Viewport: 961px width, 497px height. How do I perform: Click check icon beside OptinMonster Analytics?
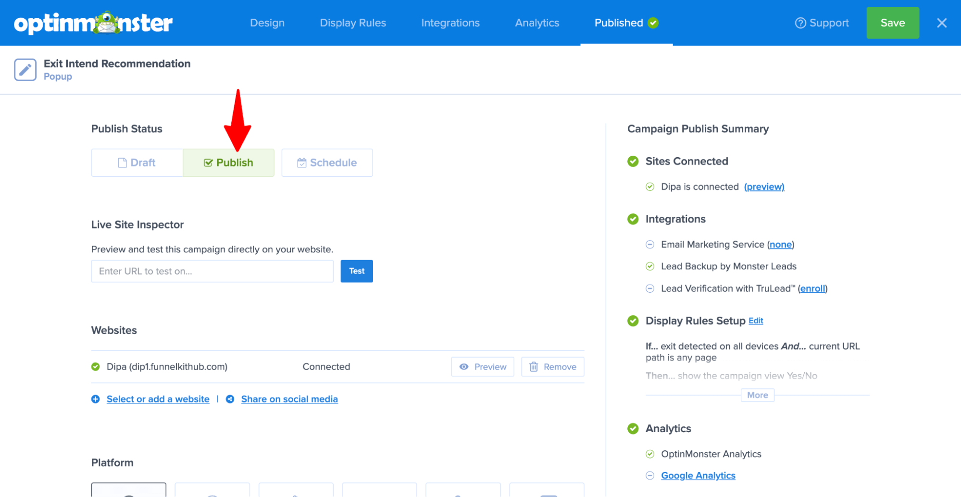[649, 454]
